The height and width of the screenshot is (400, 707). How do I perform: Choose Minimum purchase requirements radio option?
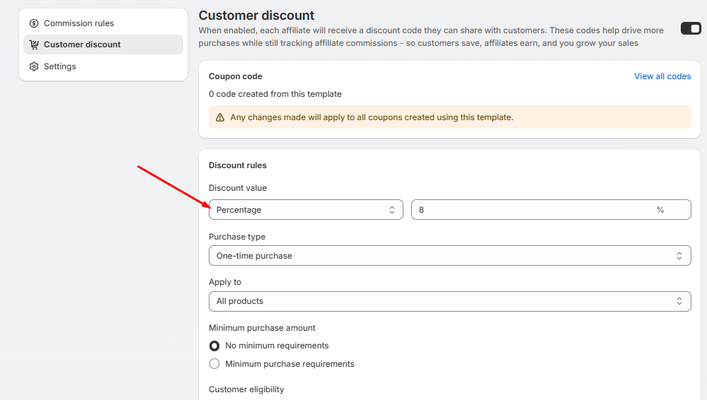(x=214, y=364)
